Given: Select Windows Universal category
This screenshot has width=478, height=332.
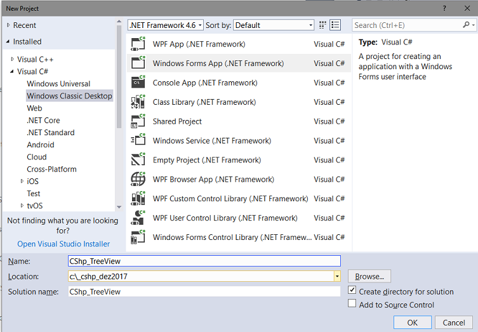Looking at the screenshot, I should pos(58,84).
